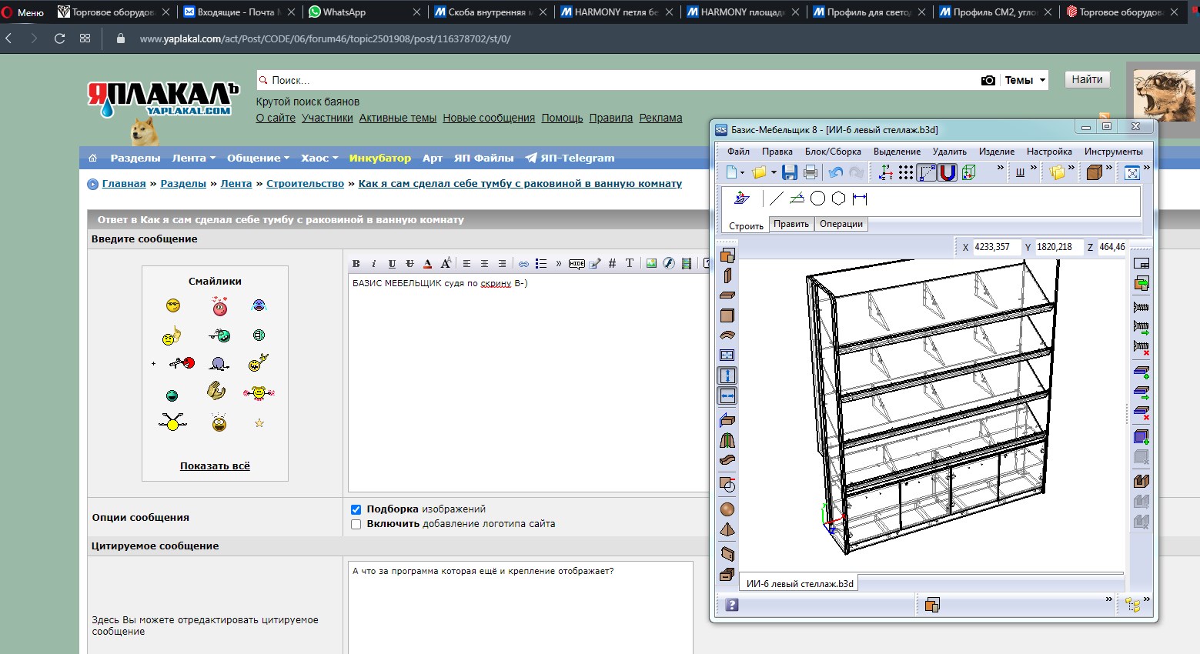Save the model in Базис-Мебельщик
Screen dimensions: 1200x654
tap(790, 172)
